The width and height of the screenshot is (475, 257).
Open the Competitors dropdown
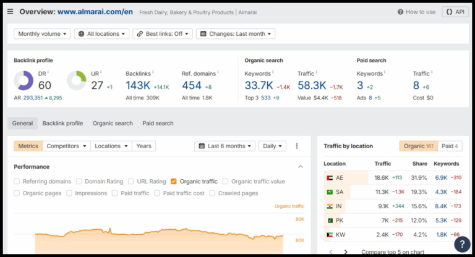(x=66, y=146)
